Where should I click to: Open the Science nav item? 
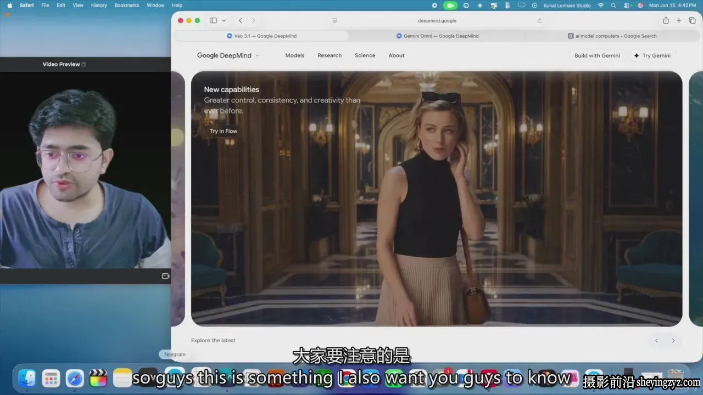tap(365, 55)
